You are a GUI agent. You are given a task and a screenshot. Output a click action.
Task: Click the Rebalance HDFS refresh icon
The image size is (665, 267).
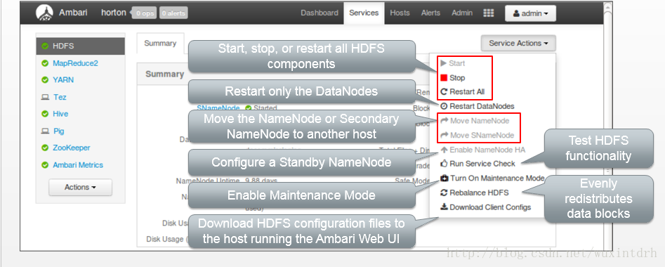(444, 193)
